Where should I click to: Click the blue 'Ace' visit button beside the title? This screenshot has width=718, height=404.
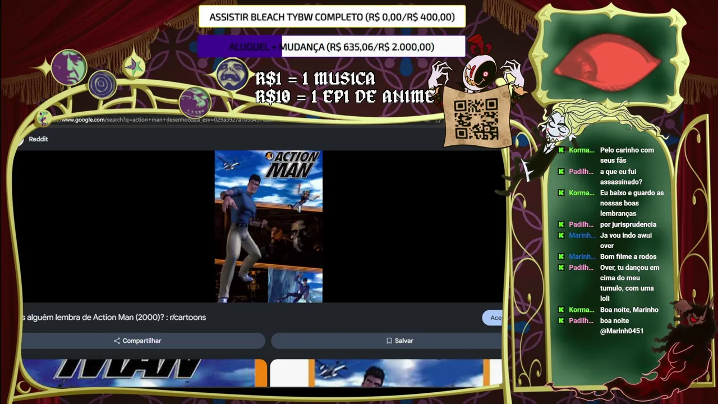(x=493, y=318)
